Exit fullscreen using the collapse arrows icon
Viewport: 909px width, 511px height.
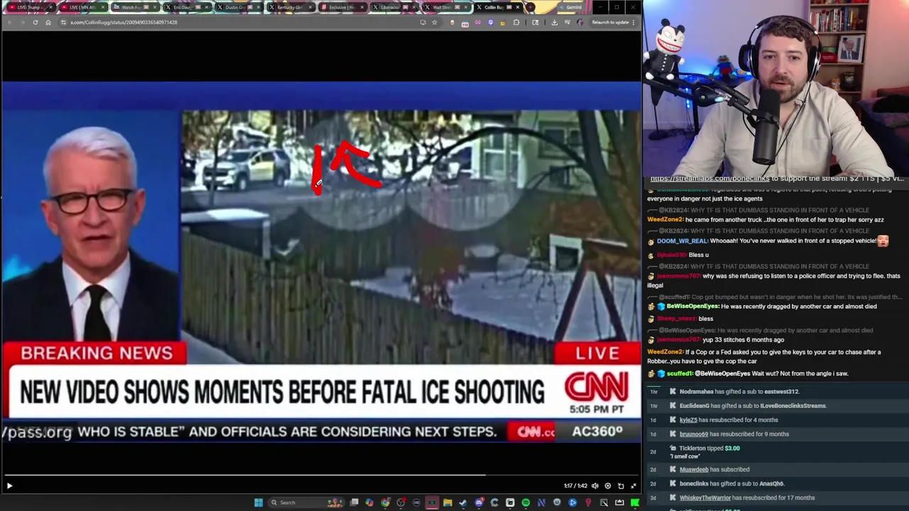pyautogui.click(x=633, y=486)
